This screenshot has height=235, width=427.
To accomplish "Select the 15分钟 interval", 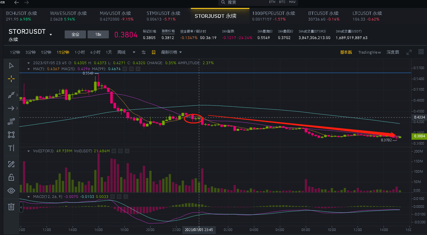I will [x=63, y=52].
